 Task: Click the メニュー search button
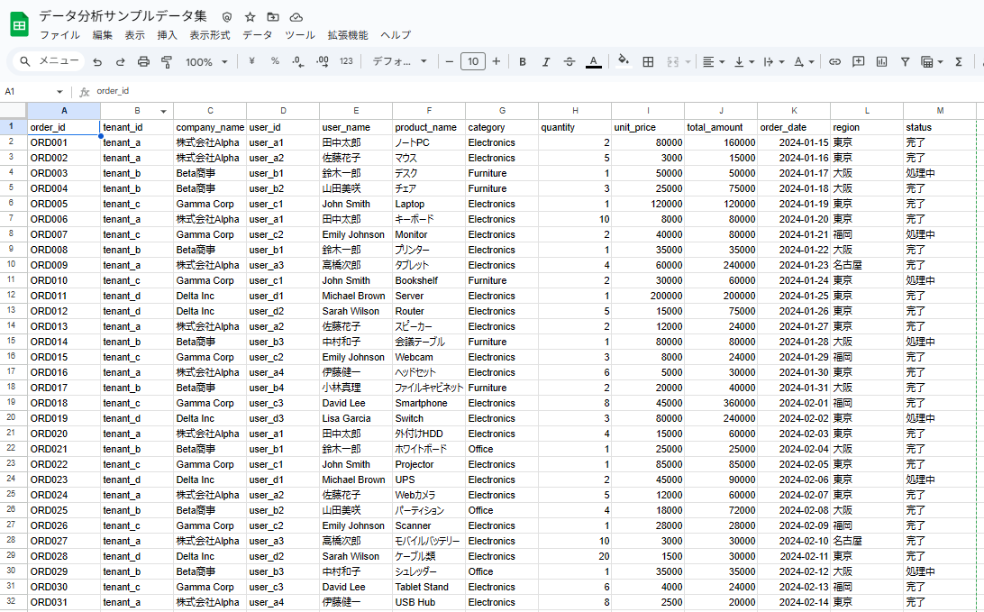point(50,61)
